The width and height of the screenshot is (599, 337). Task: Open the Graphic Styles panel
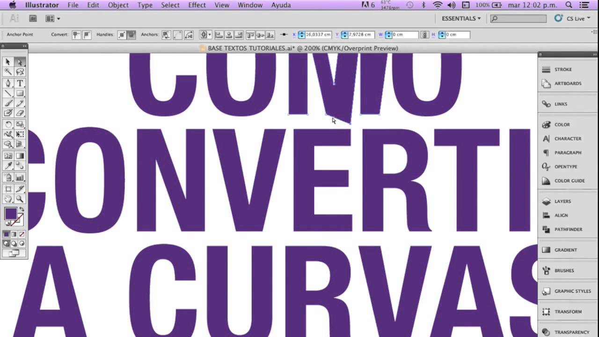[572, 291]
